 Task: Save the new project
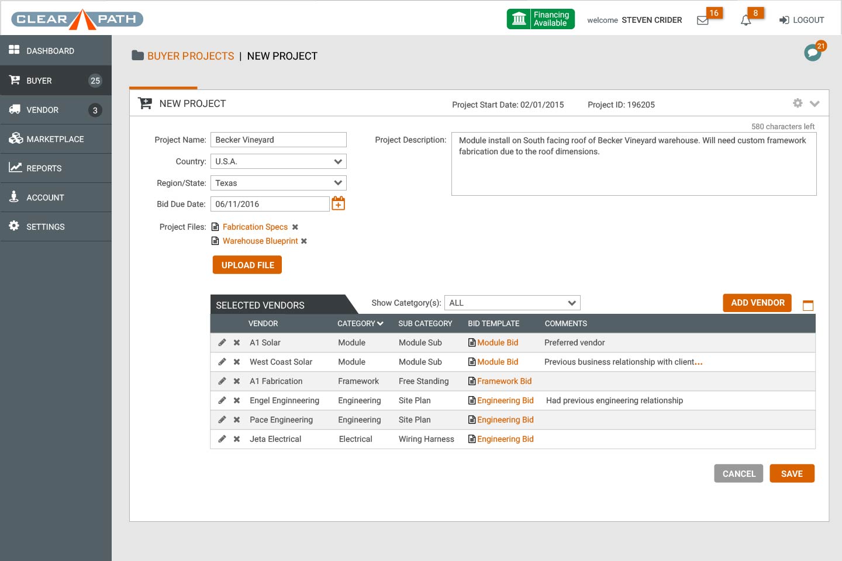pyautogui.click(x=792, y=473)
